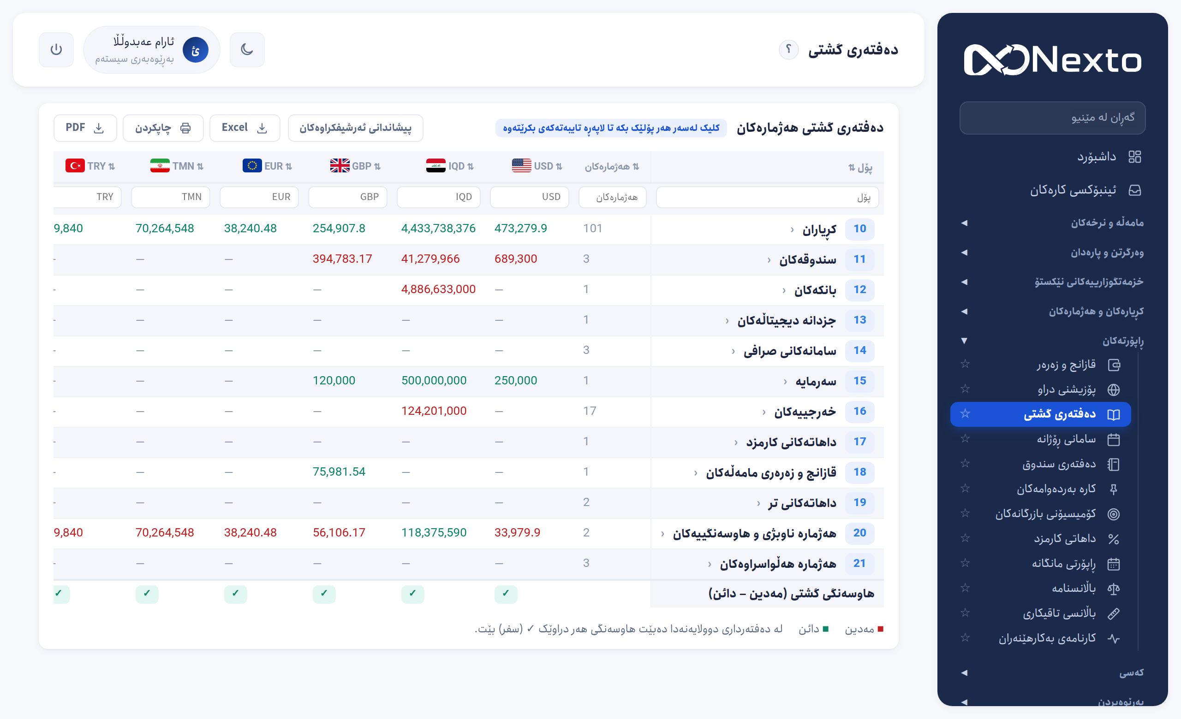
Task: Export table to Excel
Action: click(245, 128)
